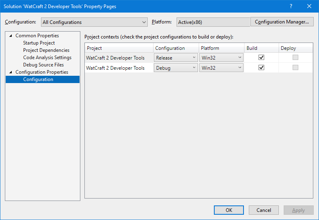Click project name cell in Release row
Screen dimensions: 319x220
[119, 58]
